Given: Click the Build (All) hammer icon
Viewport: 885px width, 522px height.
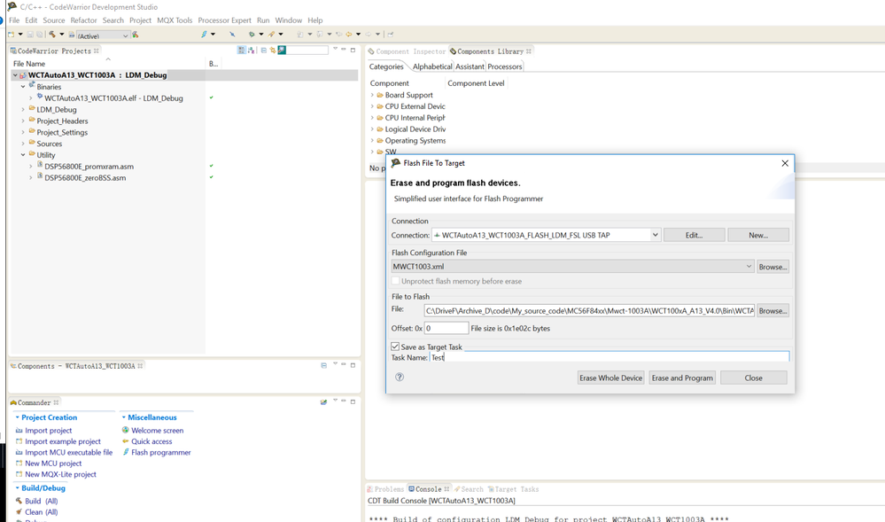Looking at the screenshot, I should (19, 501).
